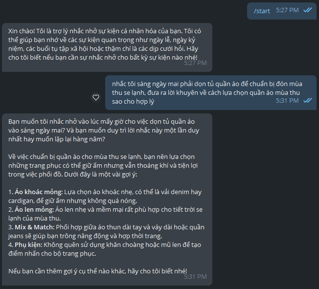This screenshot has width=319, height=289.
Task: Select the /start message bubble
Action: click(282, 11)
